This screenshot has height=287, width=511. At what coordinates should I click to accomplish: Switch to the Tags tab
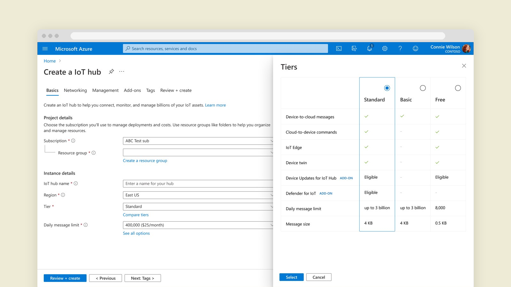tap(150, 90)
